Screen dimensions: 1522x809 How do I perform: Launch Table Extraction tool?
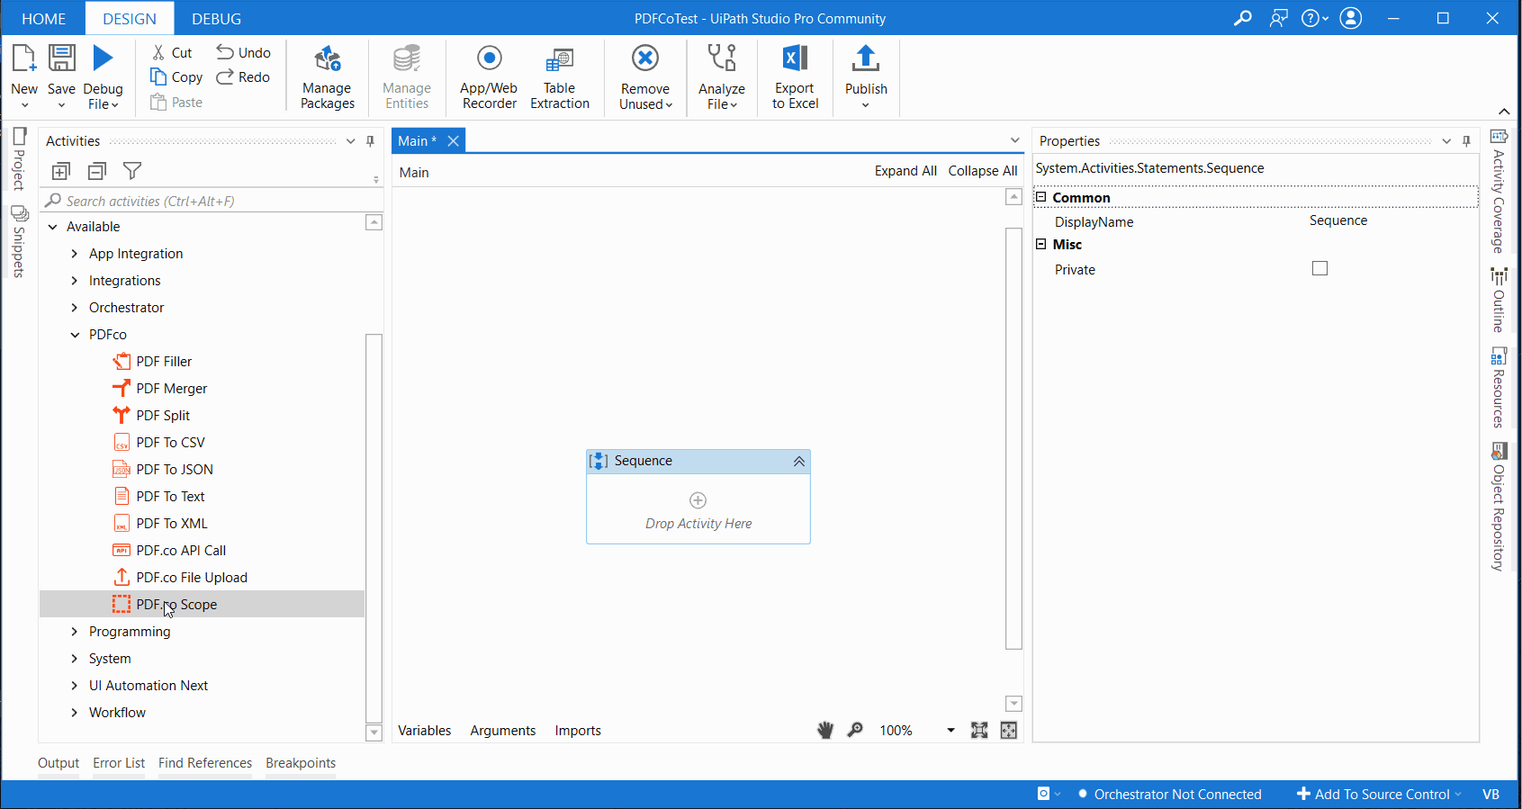click(x=559, y=76)
